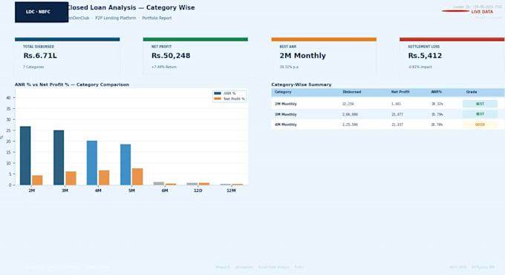Click the 'ANR %' legend label
Viewport: 505px width, 275px height.
[x=229, y=93]
